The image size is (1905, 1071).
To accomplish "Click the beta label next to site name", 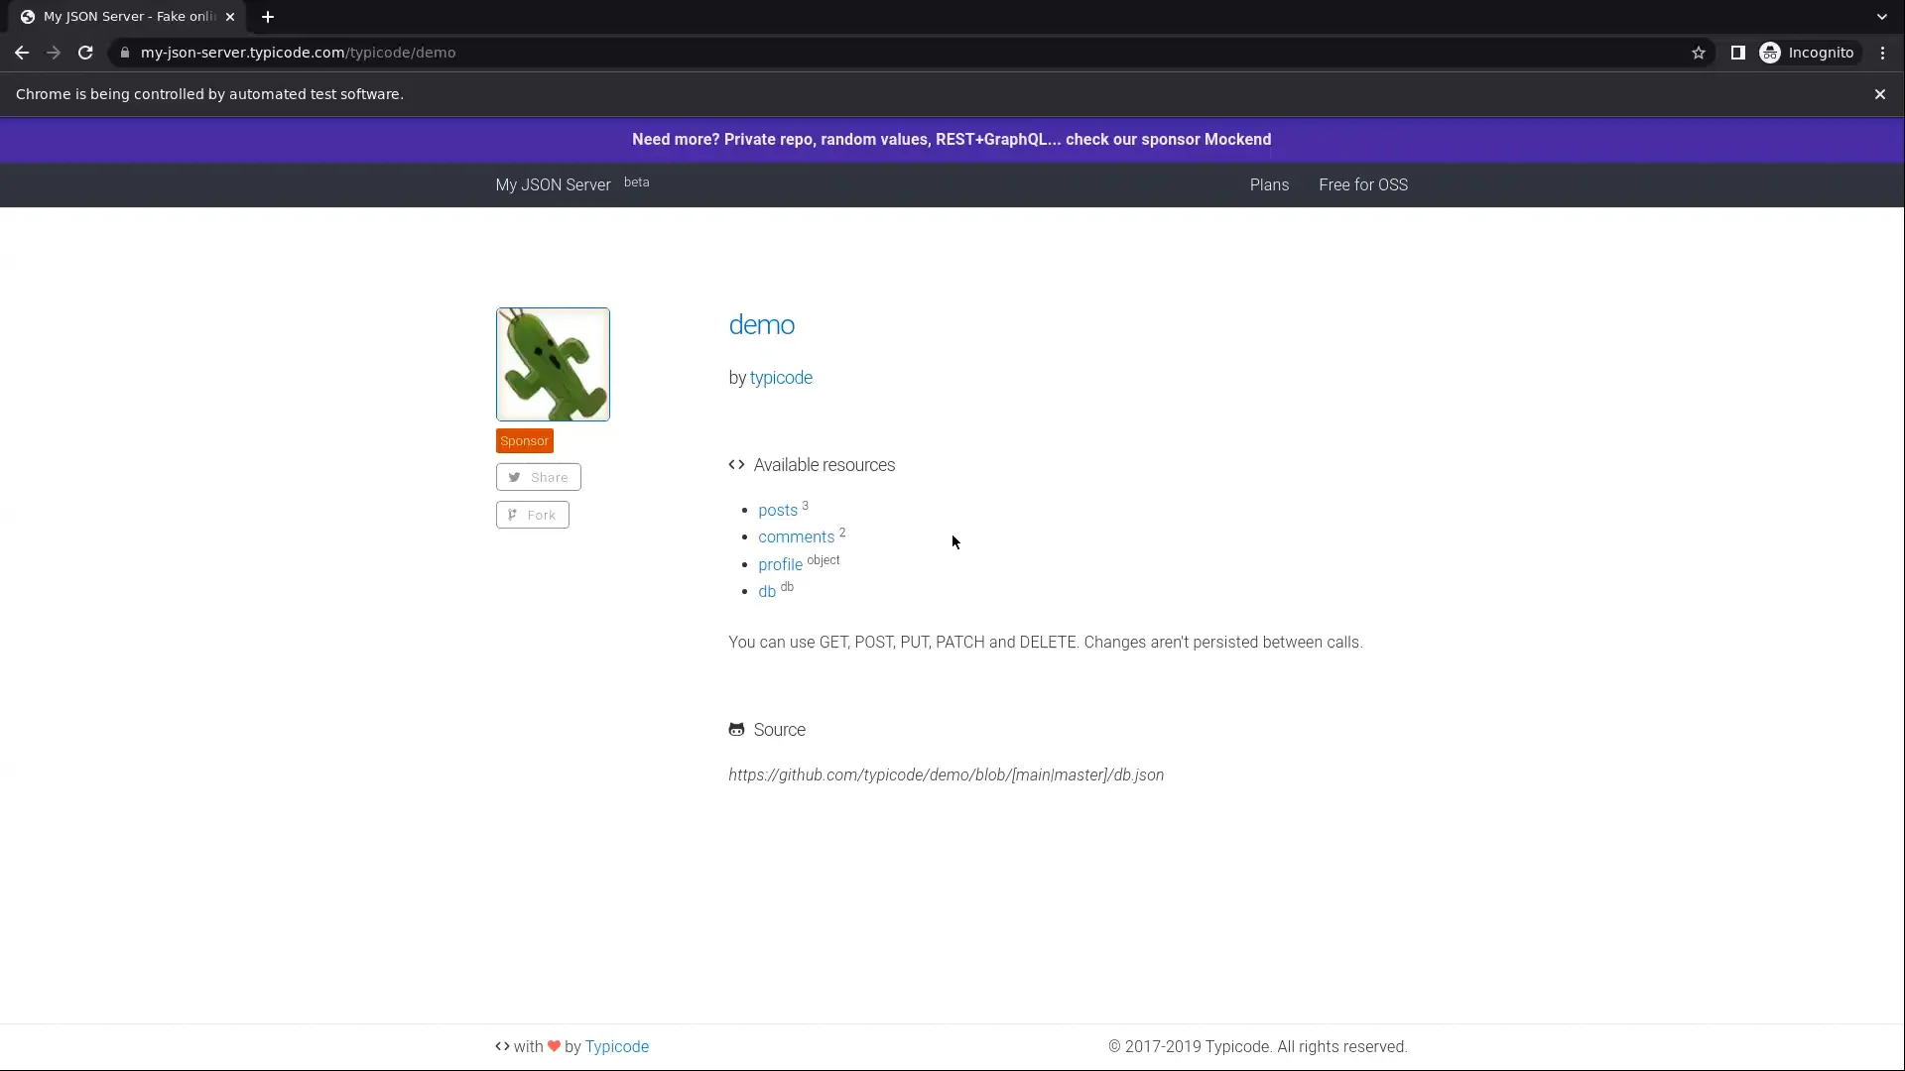I will [637, 182].
